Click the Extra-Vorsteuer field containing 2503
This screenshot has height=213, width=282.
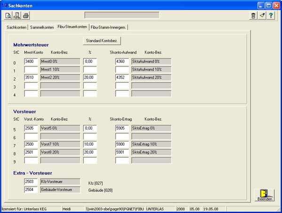31,182
